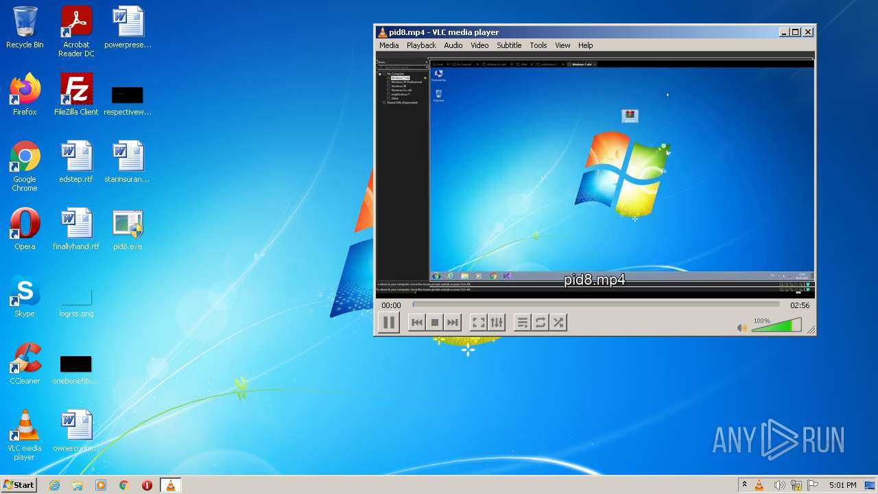
Task: Launch Chrome from the taskbar
Action: (124, 485)
